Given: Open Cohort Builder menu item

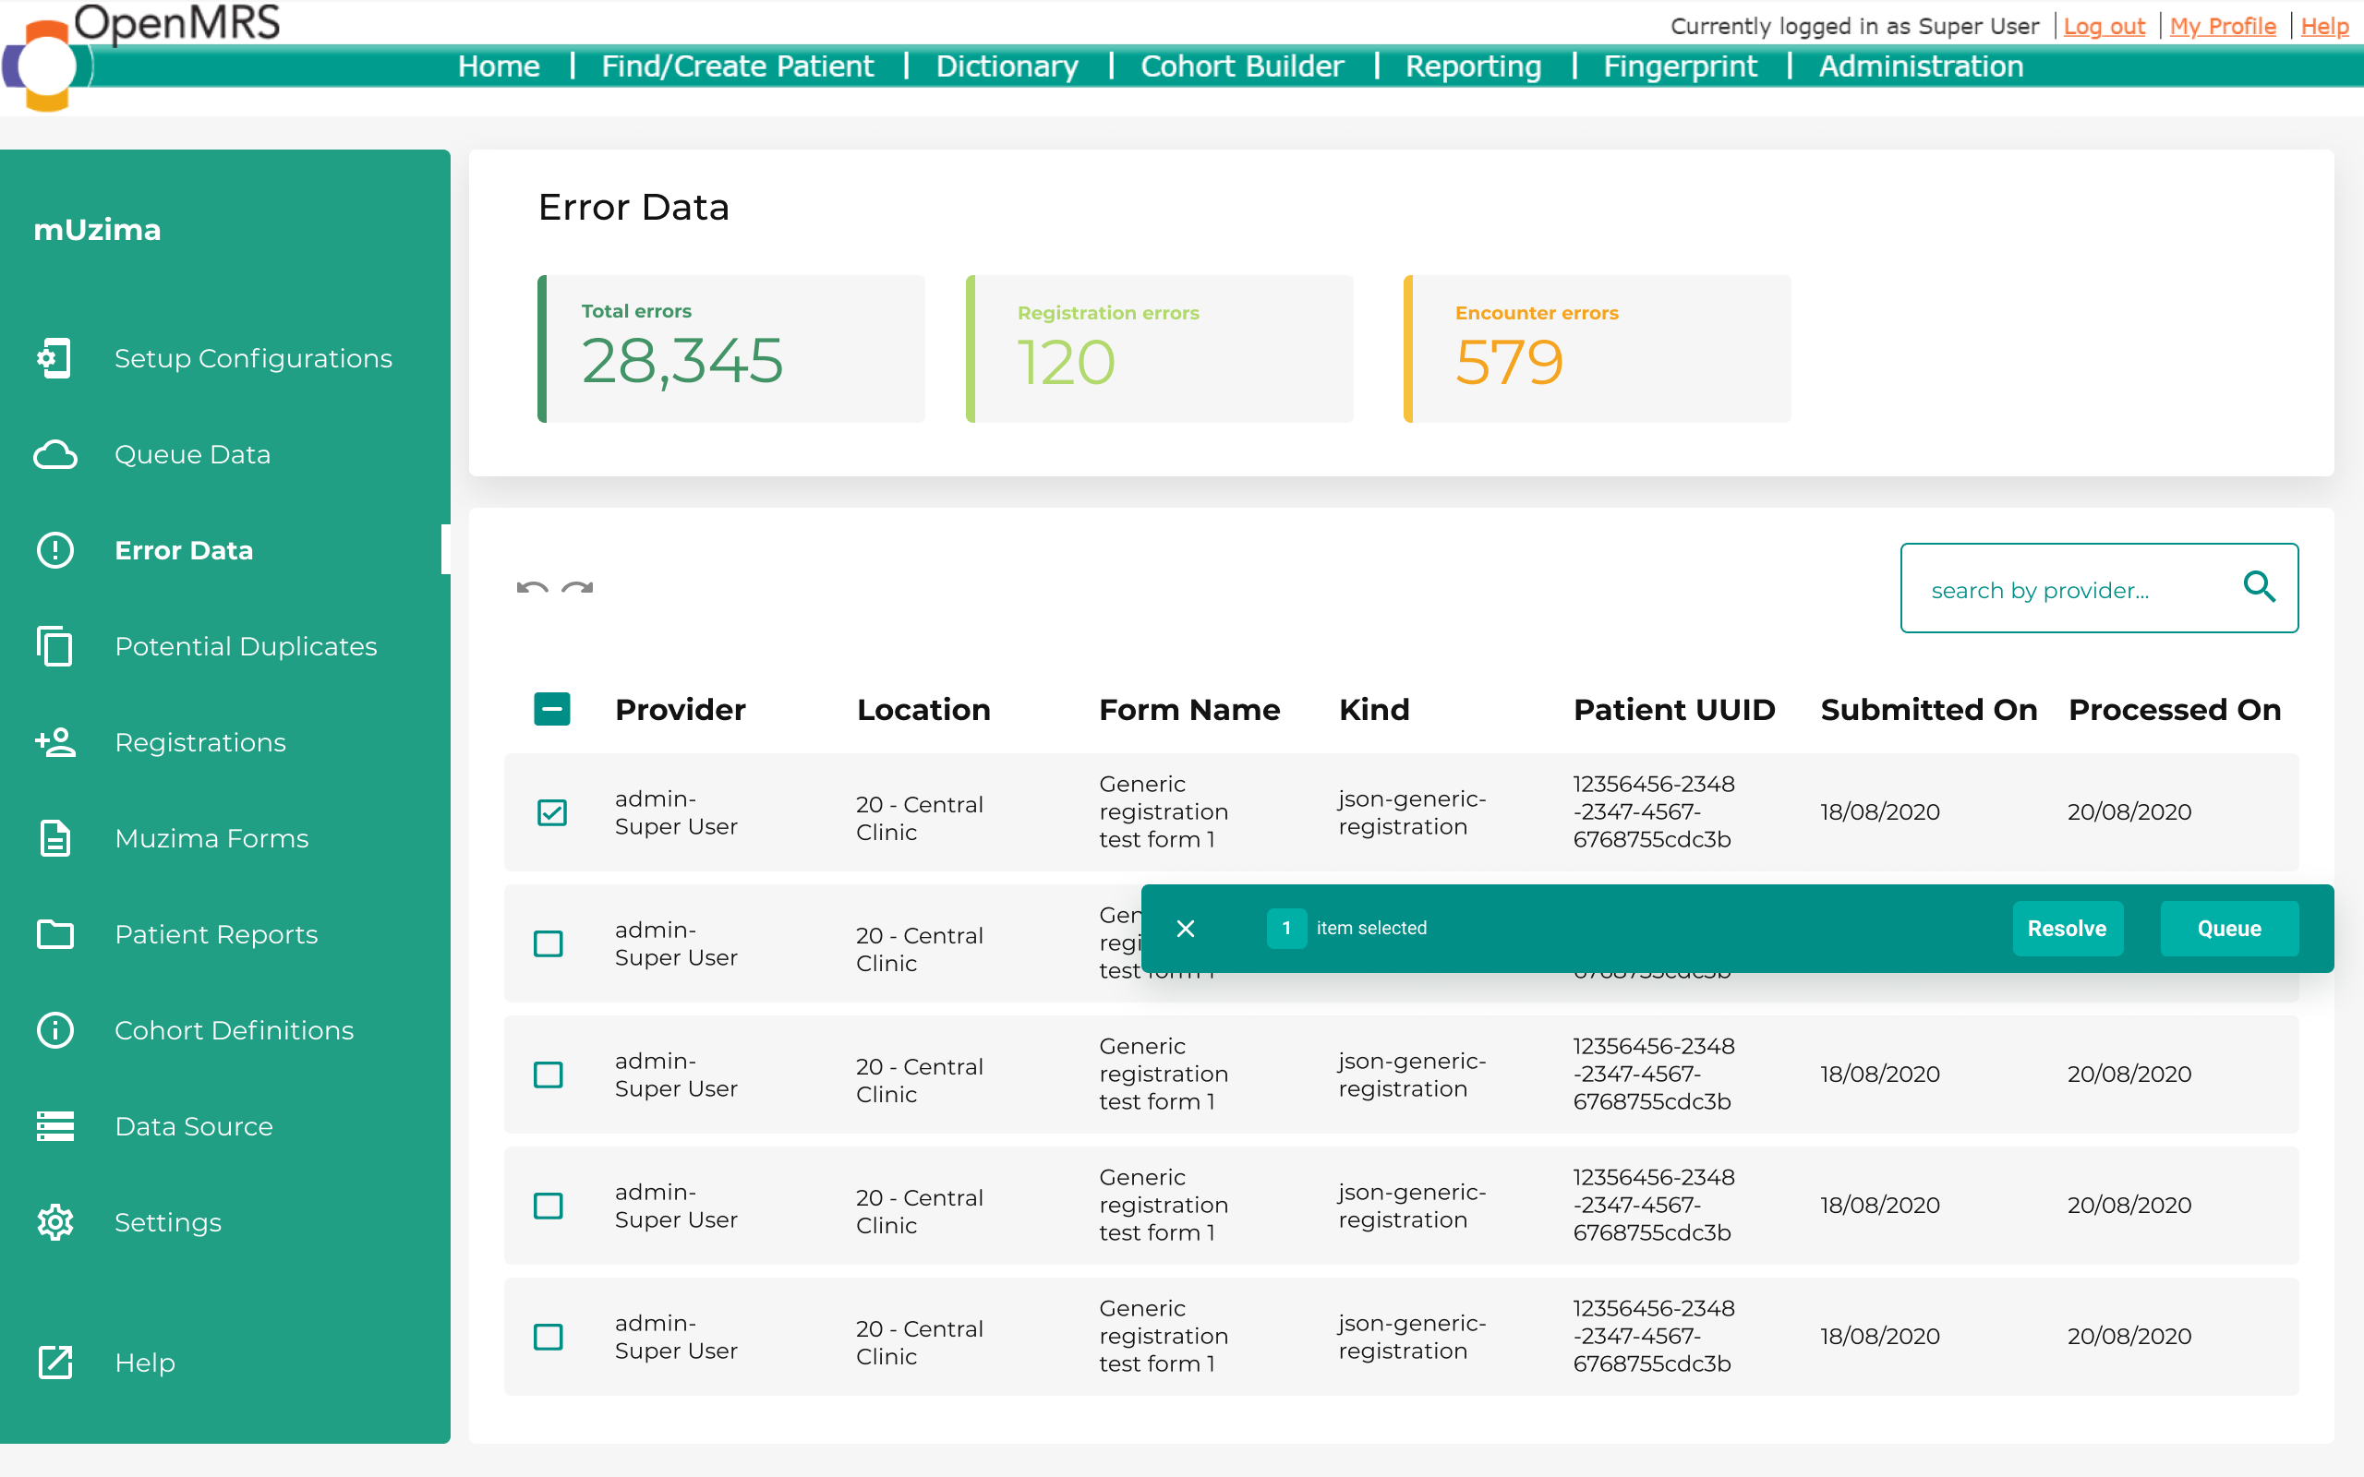Looking at the screenshot, I should point(1242,66).
